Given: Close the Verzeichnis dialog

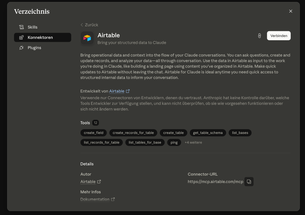Looking at the screenshot, I should 291,11.
